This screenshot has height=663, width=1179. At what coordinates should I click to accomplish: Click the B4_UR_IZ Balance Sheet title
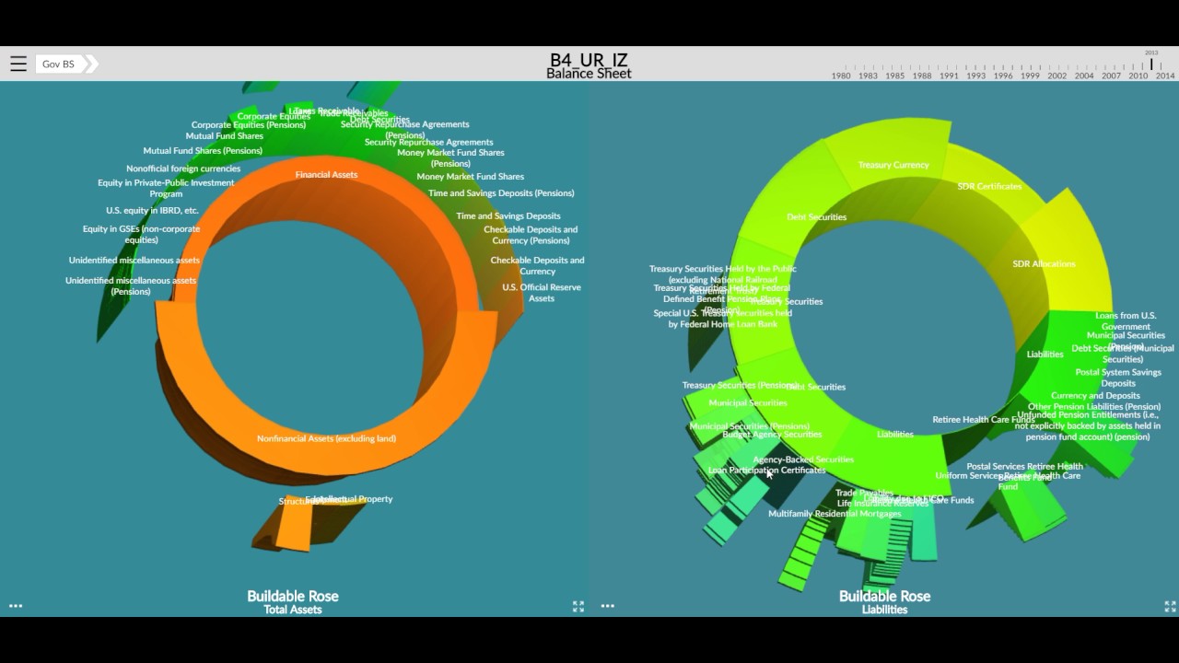click(589, 65)
